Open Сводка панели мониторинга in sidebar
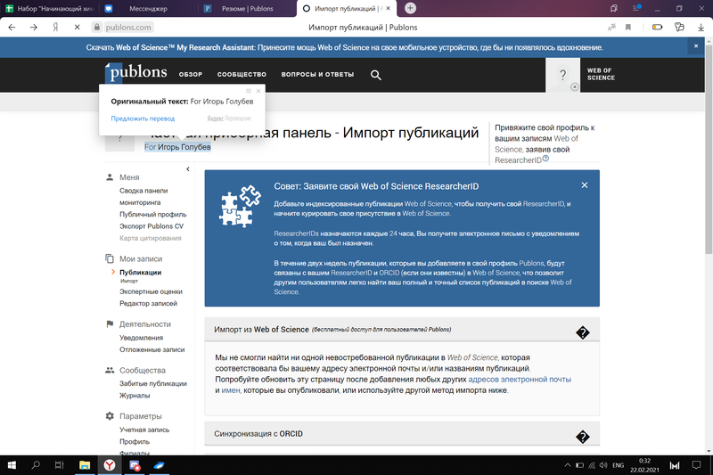 click(x=143, y=196)
